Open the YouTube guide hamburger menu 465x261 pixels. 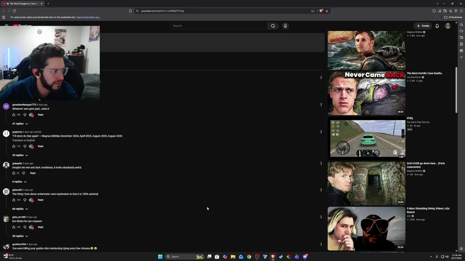click(x=7, y=26)
